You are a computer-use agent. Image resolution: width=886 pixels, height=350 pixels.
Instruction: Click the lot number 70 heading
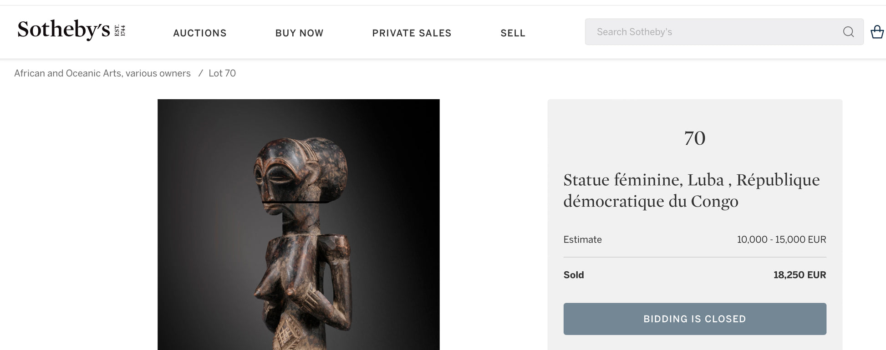[x=695, y=138]
